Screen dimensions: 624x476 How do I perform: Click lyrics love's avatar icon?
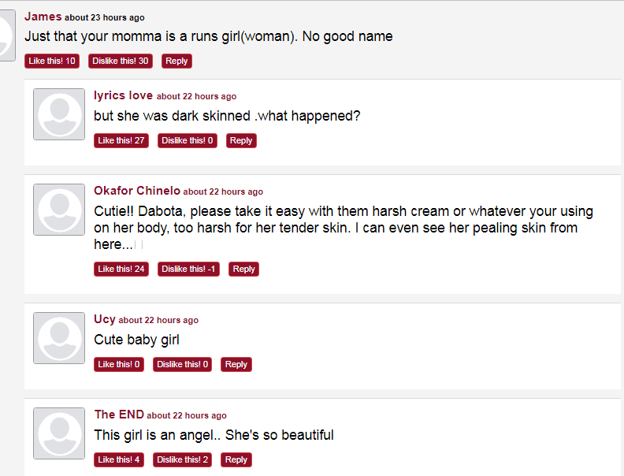point(59,114)
